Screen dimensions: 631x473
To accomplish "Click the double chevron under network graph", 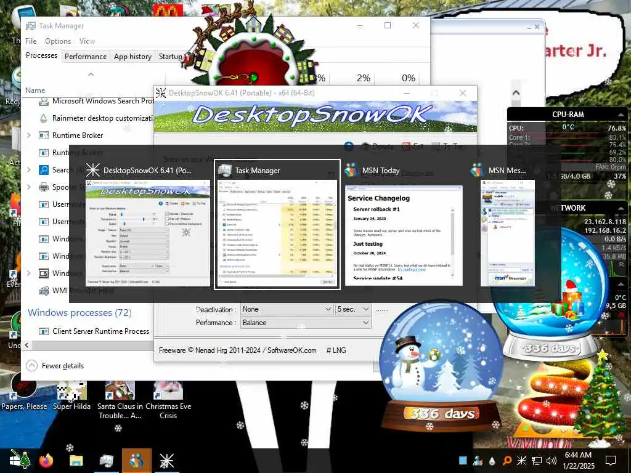I will tap(621, 265).
